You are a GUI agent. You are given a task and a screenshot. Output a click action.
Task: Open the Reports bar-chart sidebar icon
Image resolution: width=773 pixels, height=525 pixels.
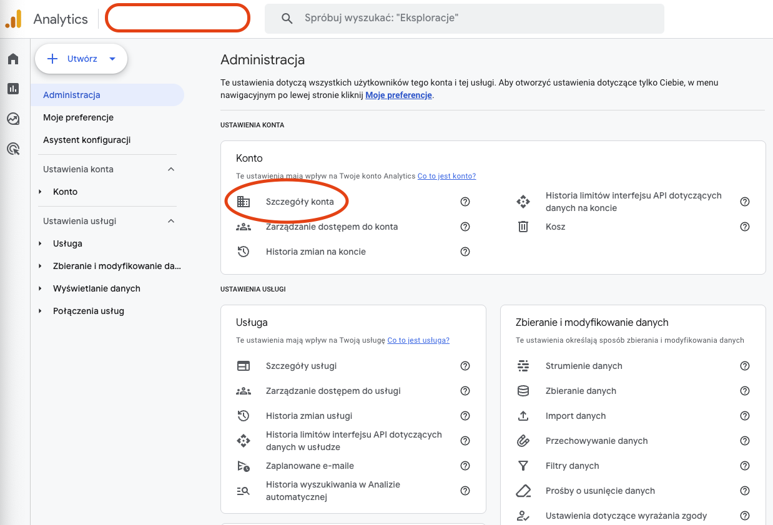(13, 89)
